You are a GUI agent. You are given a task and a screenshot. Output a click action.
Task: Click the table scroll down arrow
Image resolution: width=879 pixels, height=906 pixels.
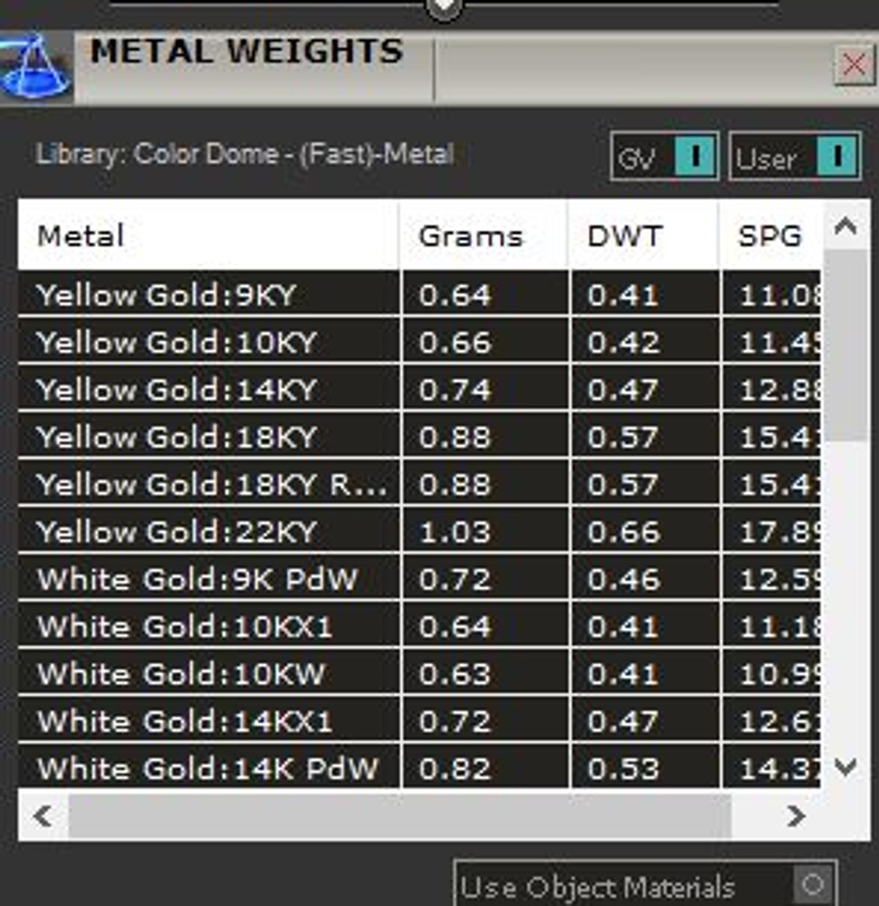pos(845,768)
